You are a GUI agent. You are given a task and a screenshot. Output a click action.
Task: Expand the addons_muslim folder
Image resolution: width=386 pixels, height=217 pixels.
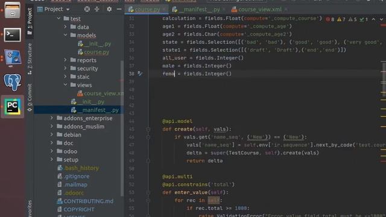52,126
